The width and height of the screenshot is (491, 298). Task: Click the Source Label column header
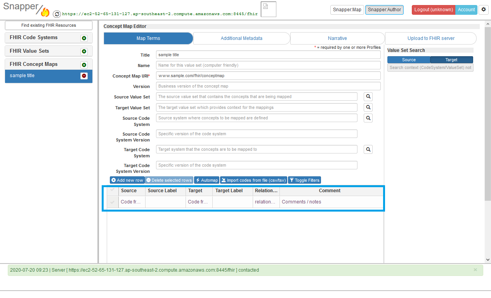click(x=166, y=191)
